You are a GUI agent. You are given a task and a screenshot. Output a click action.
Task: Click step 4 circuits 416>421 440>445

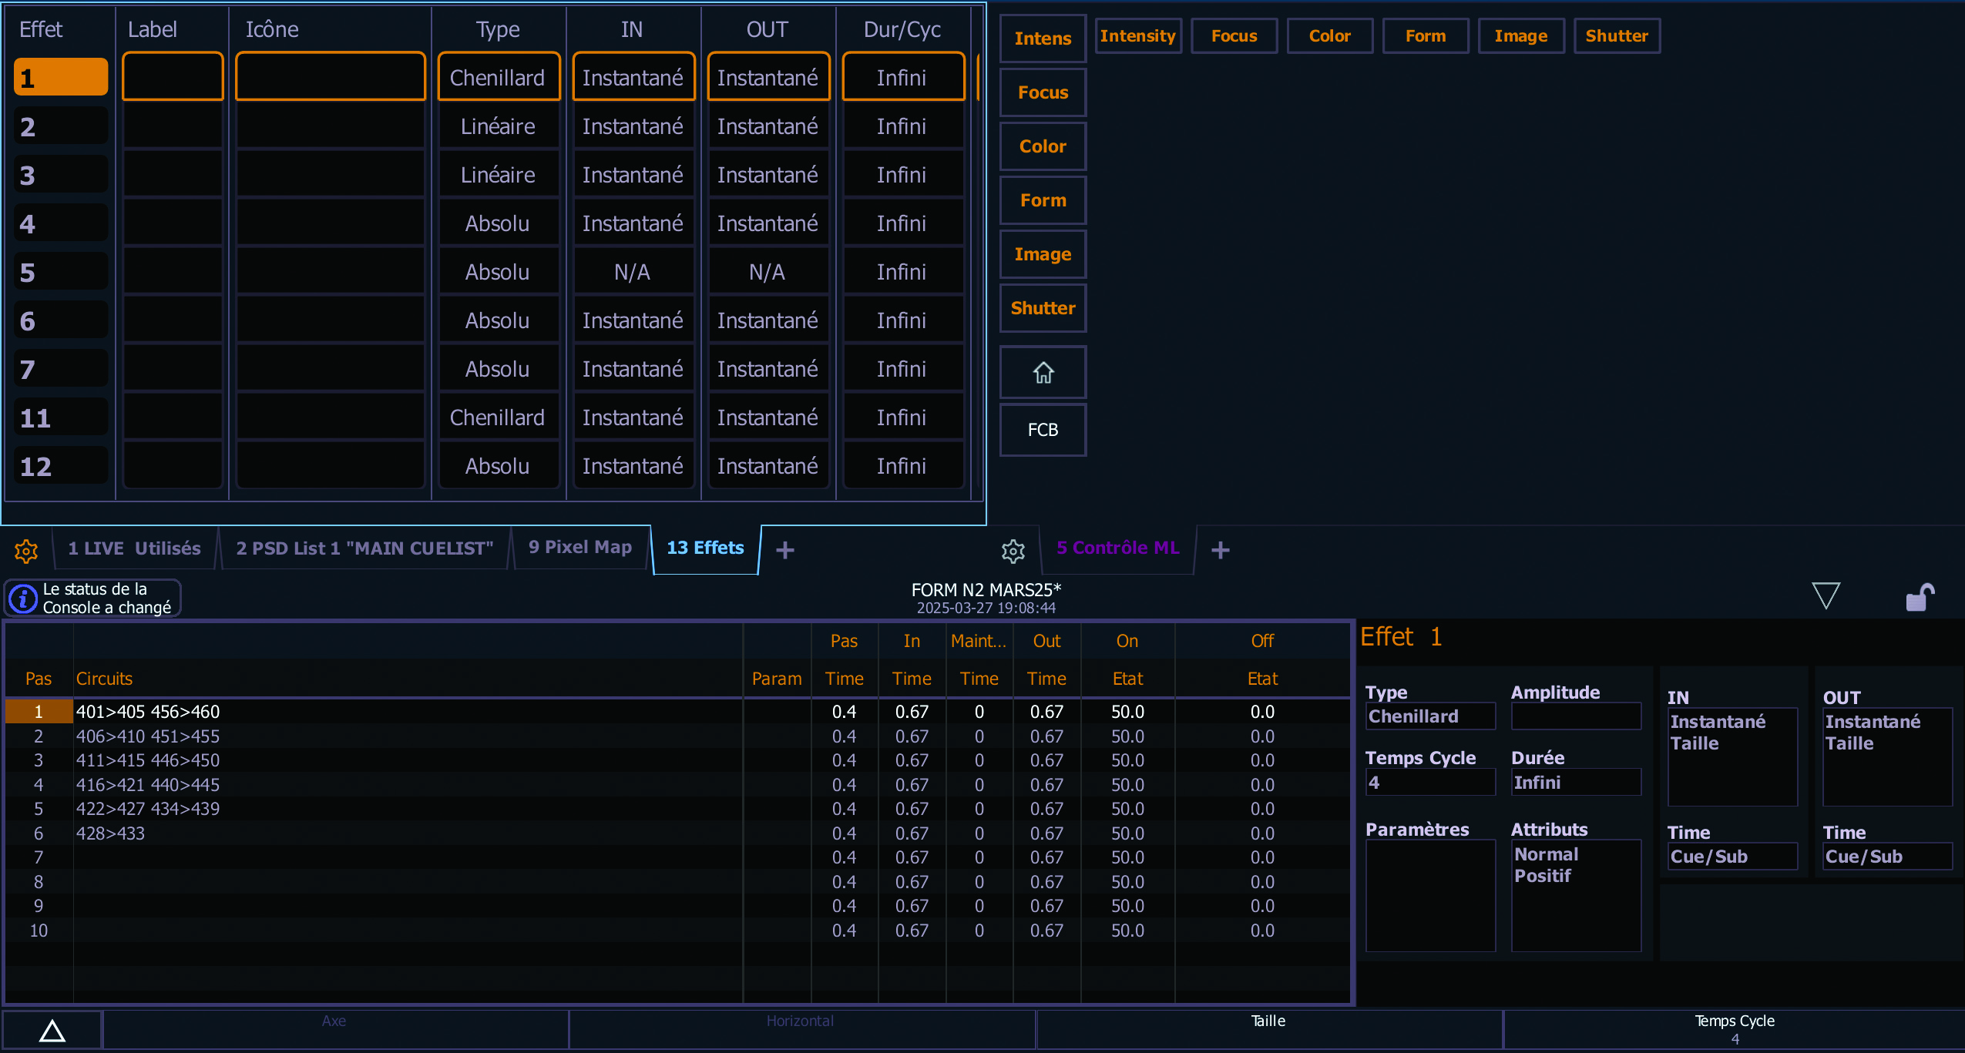click(148, 785)
